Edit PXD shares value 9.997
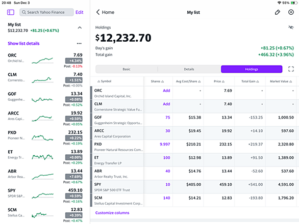This screenshot has width=299, height=224. tap(165, 144)
